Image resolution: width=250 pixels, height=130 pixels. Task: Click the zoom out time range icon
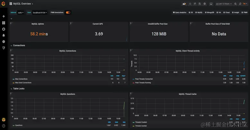235,4
